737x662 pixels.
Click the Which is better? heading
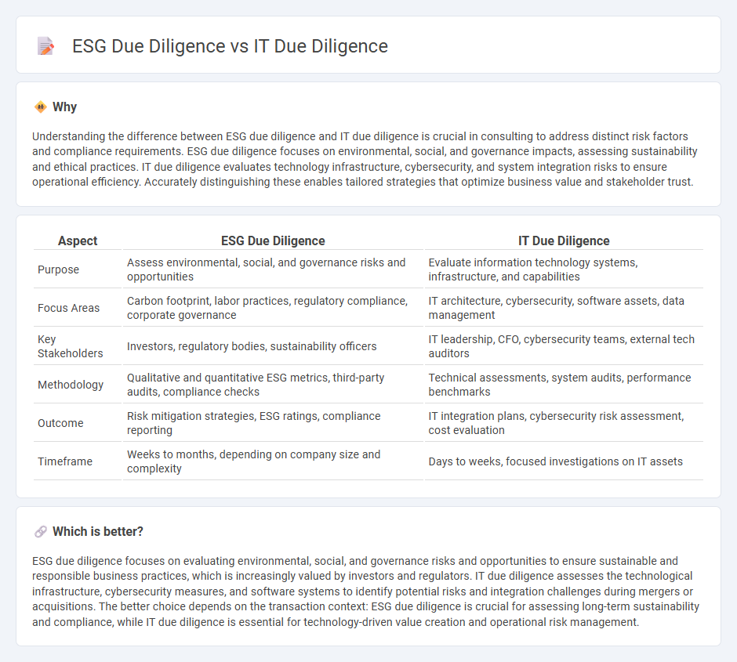coord(98,531)
